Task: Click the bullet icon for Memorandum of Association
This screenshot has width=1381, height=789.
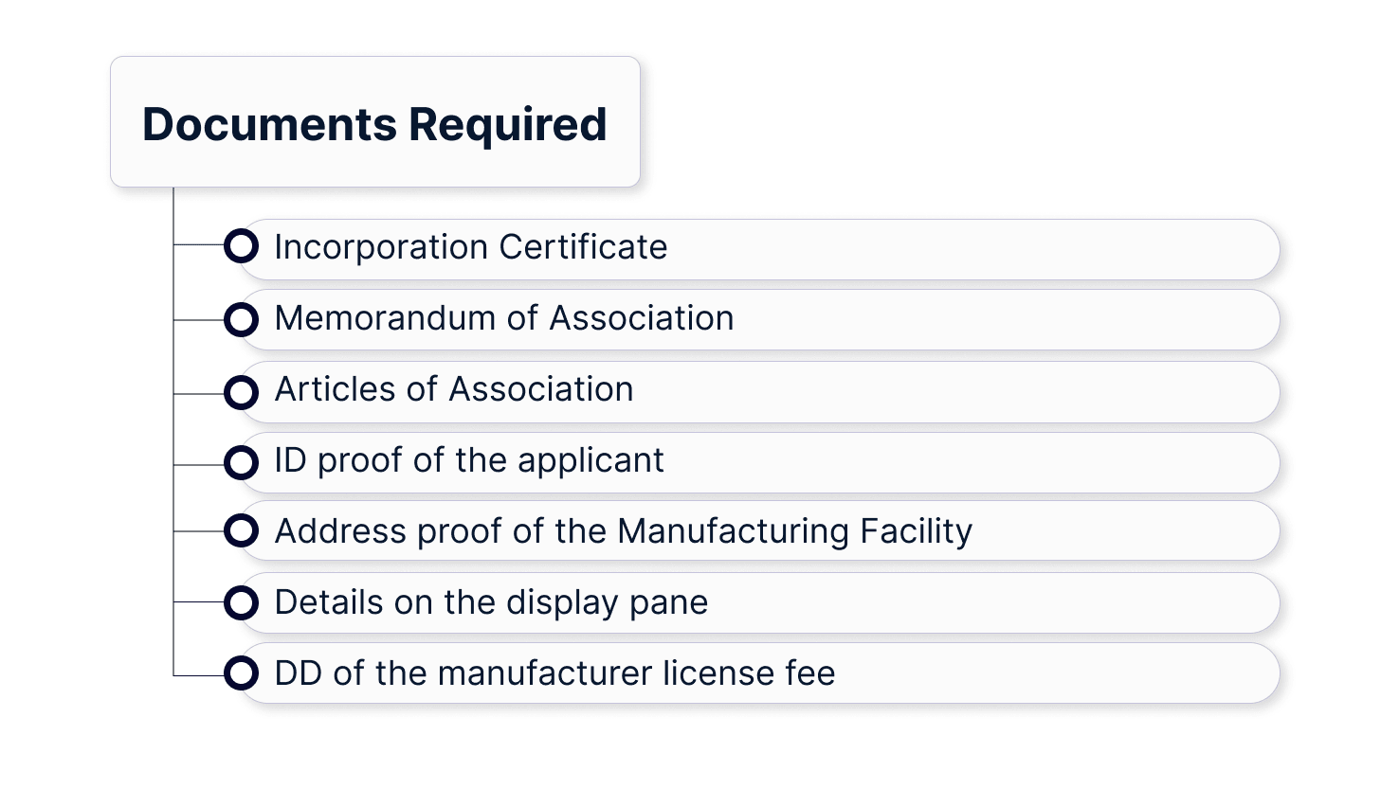Action: click(241, 319)
